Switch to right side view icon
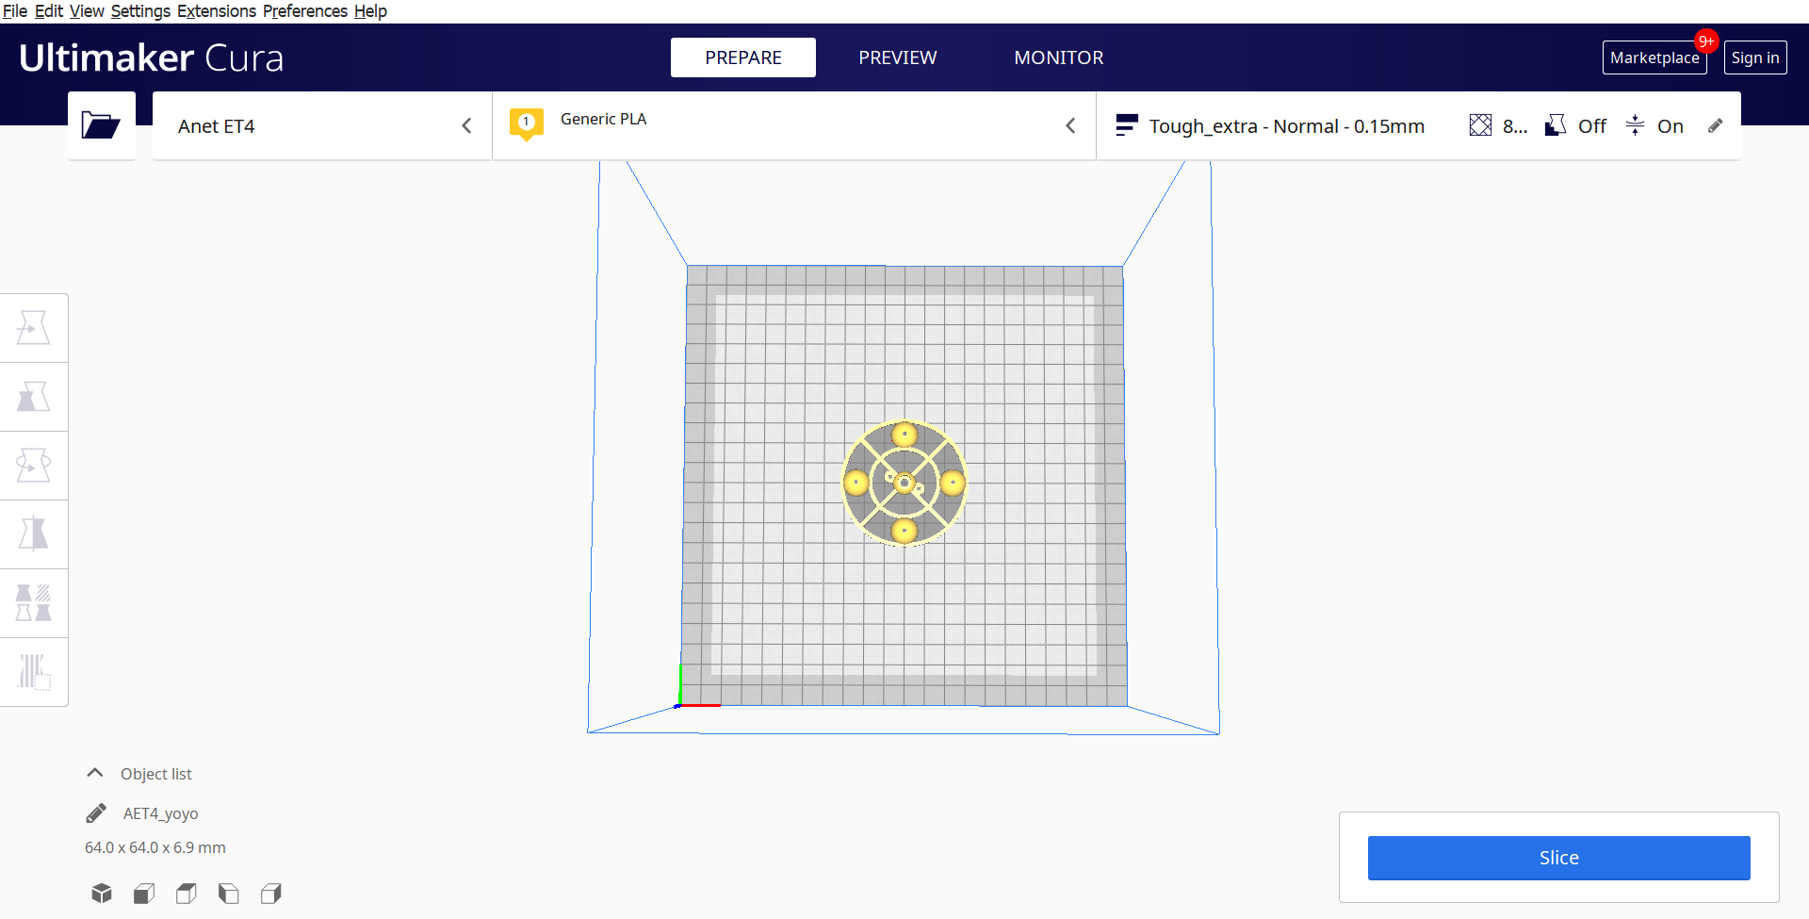1809x919 pixels. tap(271, 893)
